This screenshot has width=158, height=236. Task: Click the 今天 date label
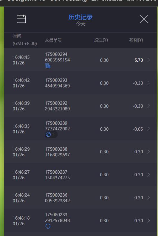[x=80, y=24]
